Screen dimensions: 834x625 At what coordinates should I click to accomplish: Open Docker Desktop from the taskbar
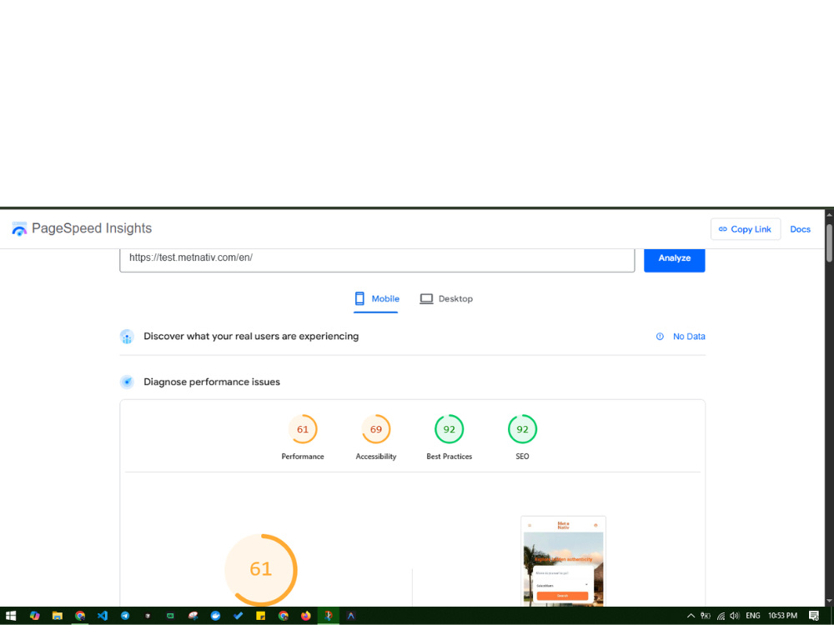tap(215, 616)
